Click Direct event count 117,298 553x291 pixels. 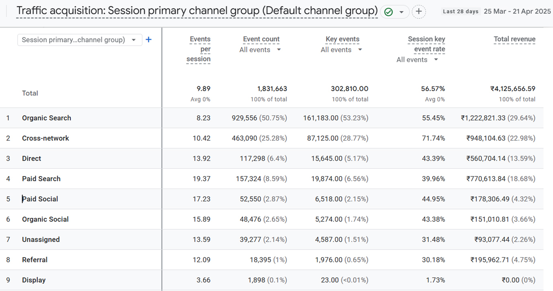(x=253, y=159)
